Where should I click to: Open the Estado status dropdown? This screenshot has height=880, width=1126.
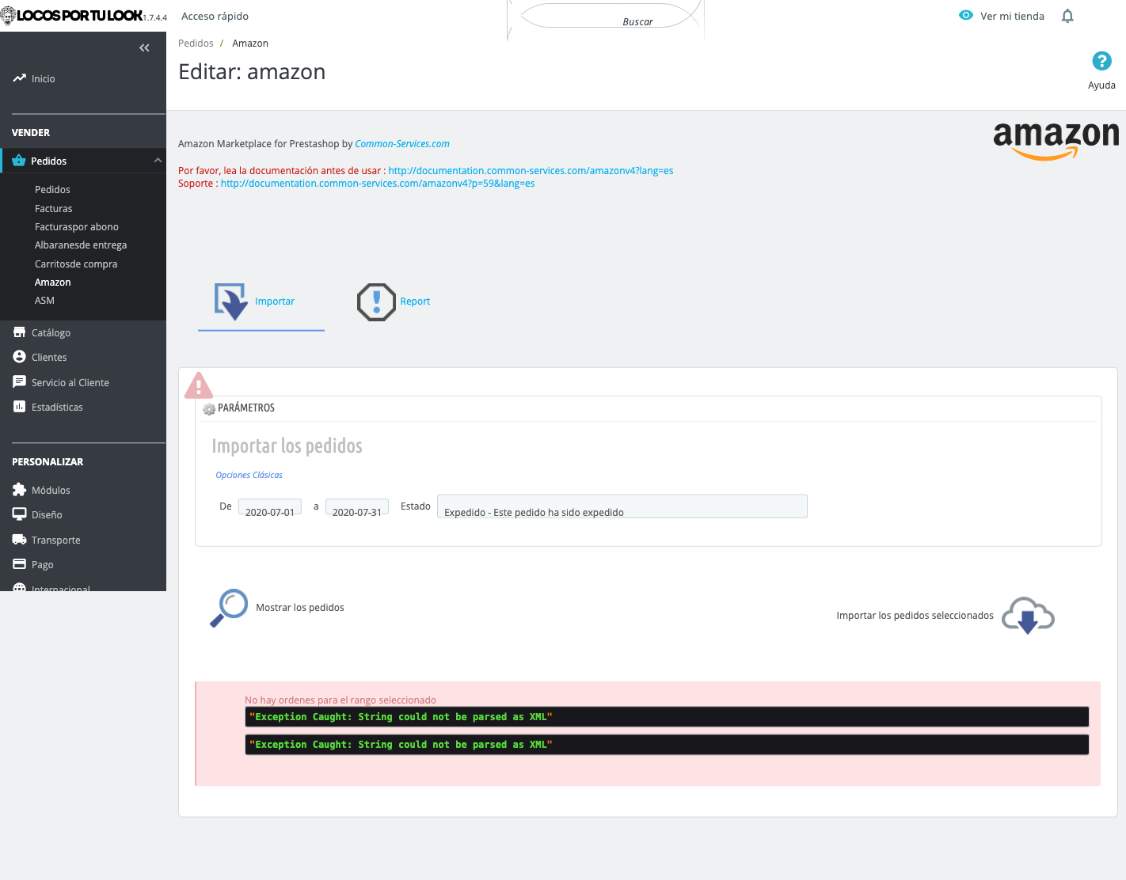622,506
